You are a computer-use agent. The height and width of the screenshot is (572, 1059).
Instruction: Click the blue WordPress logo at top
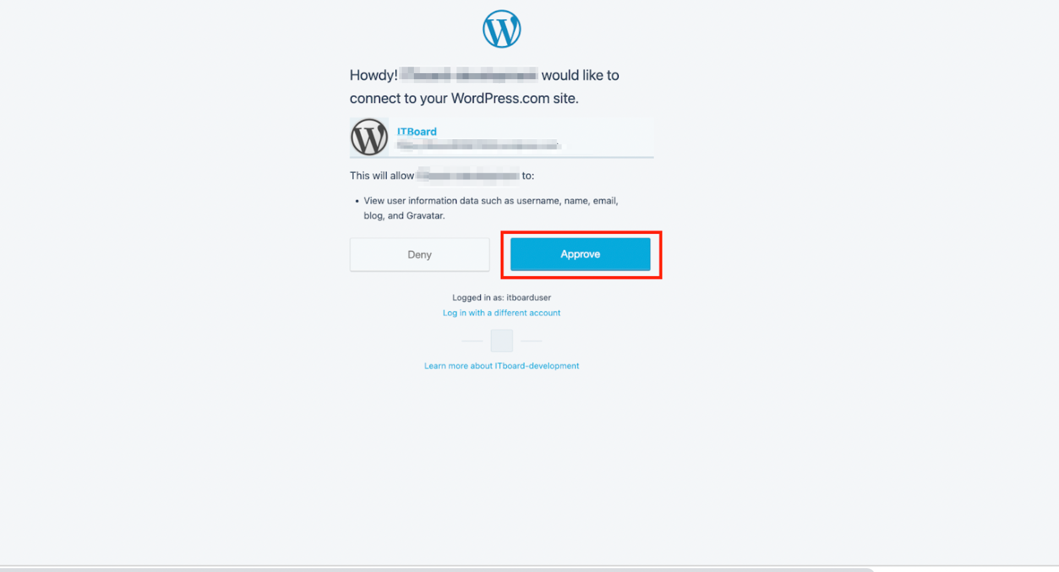click(x=501, y=29)
